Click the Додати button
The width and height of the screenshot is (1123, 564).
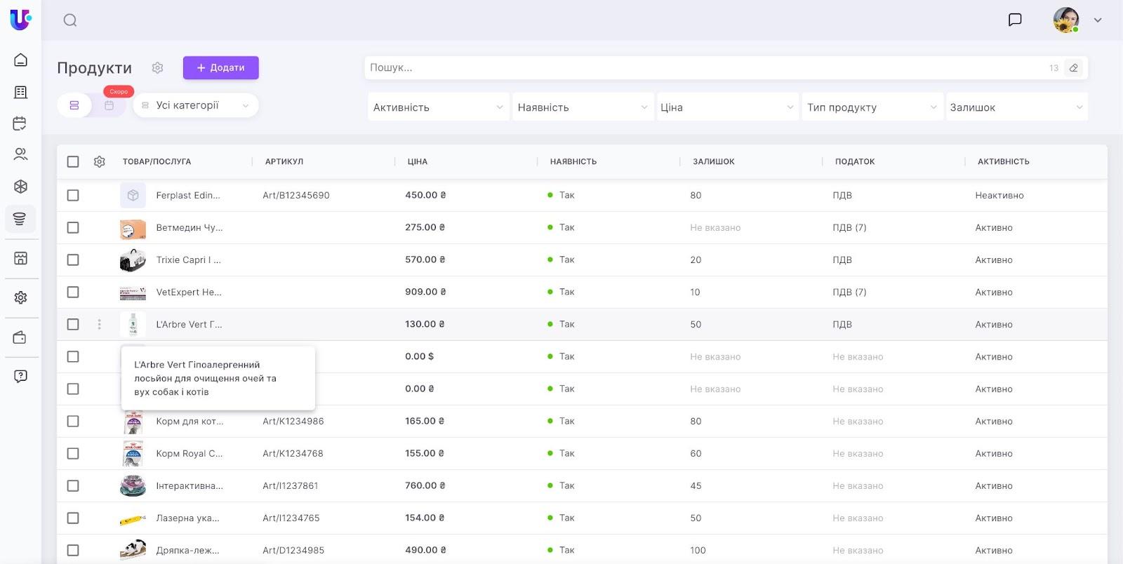coord(220,67)
